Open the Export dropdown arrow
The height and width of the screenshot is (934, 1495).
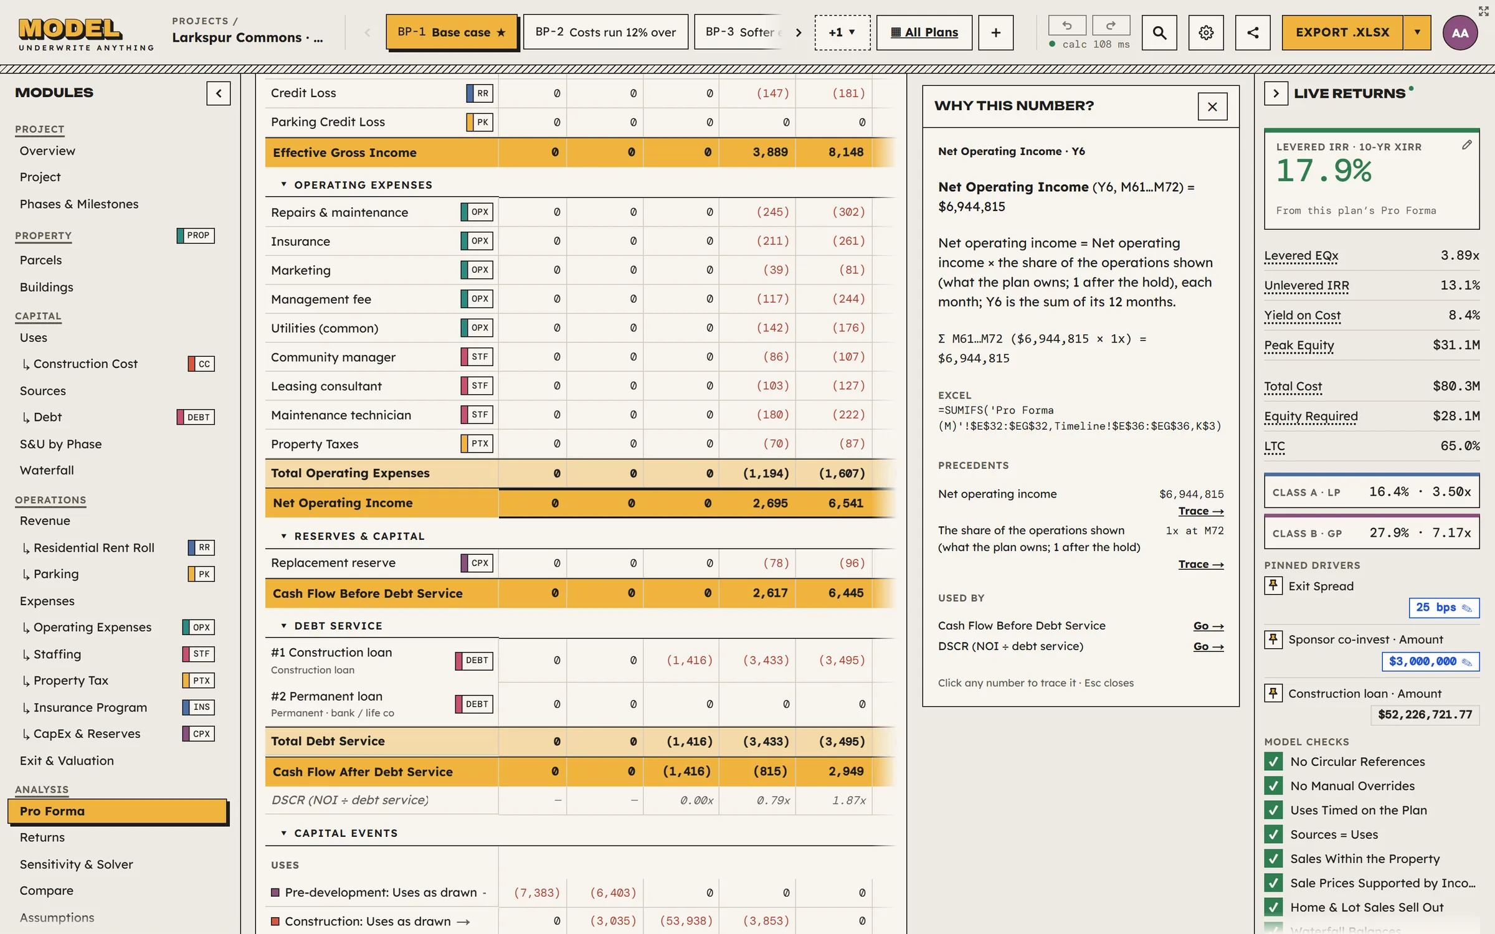pos(1417,32)
